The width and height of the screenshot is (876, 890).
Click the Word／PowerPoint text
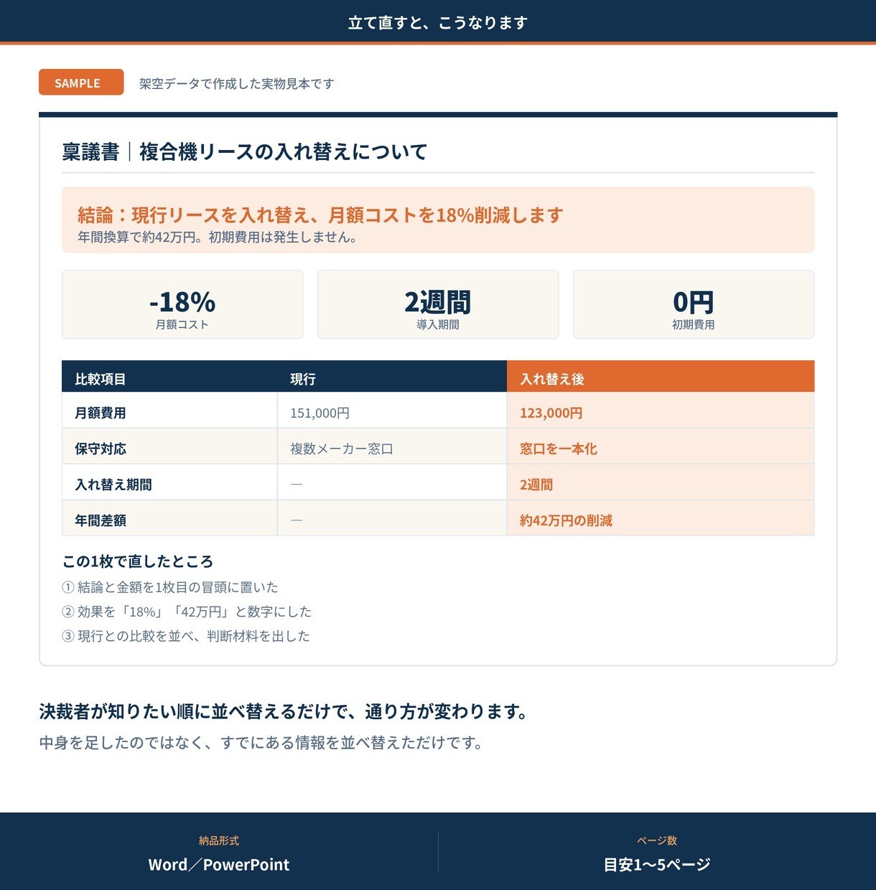(219, 865)
